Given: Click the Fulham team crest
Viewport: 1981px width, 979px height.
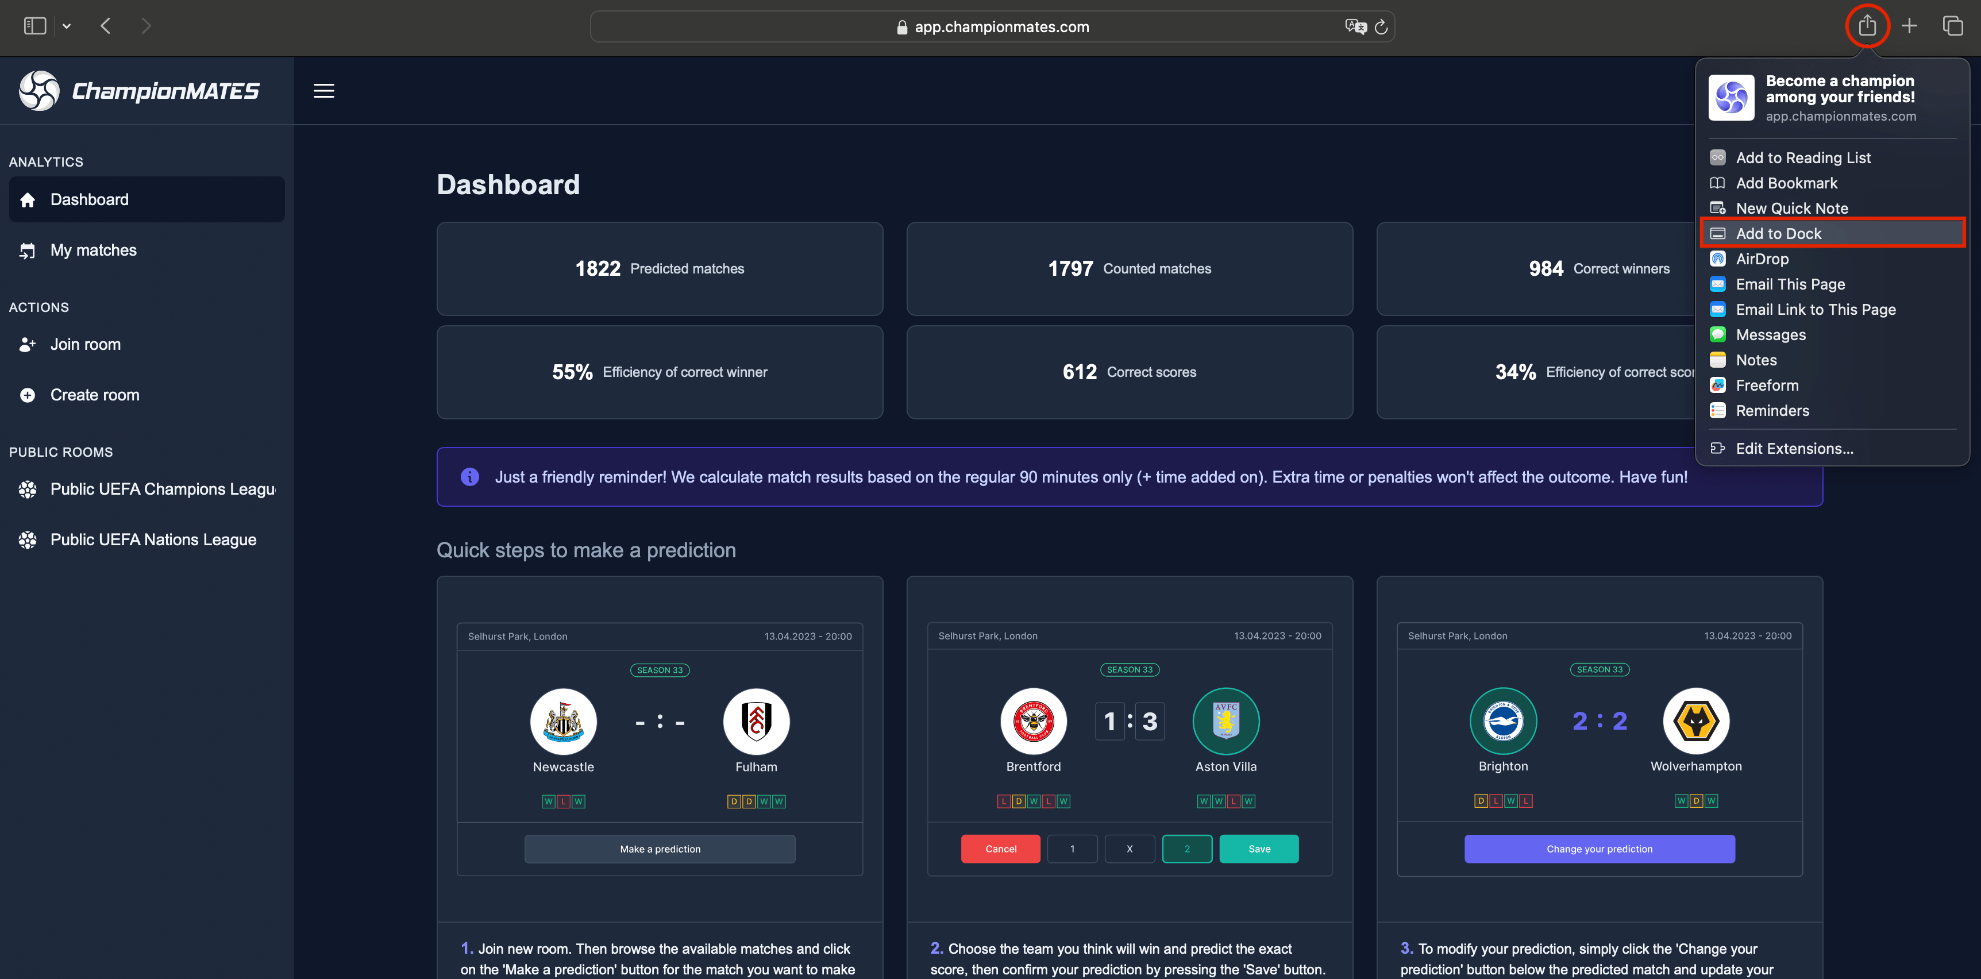Looking at the screenshot, I should point(756,722).
